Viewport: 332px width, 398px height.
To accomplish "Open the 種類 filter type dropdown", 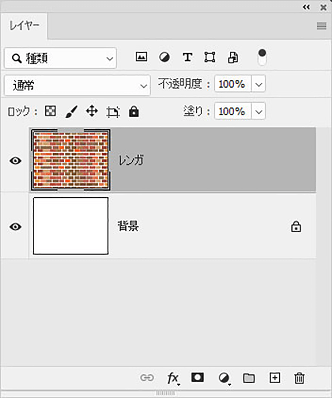I will point(60,58).
